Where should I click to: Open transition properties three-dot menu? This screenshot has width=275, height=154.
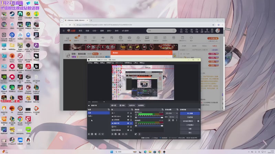[x=177, y=120]
